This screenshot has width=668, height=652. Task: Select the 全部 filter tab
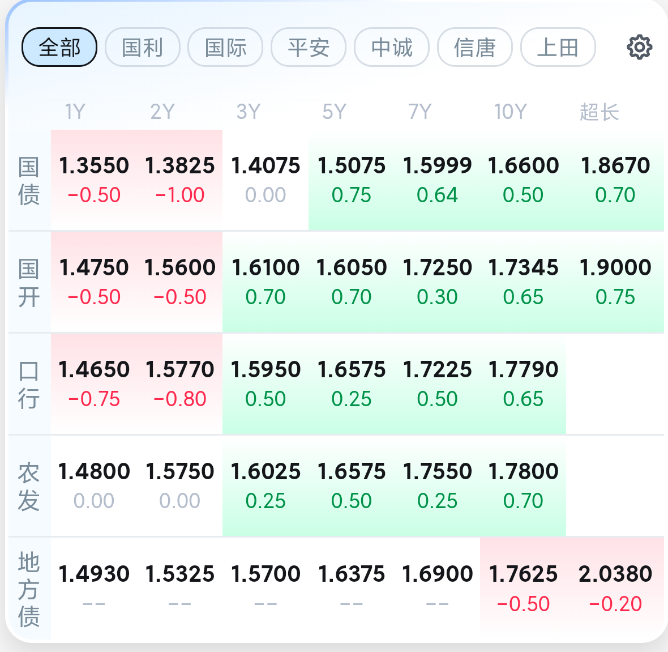(x=59, y=48)
